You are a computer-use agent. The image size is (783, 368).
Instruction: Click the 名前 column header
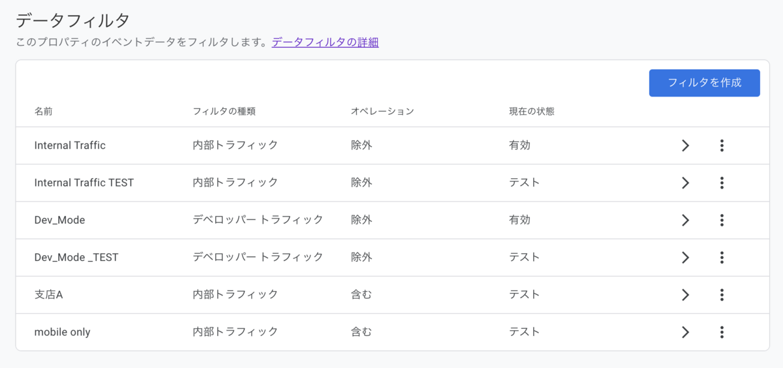click(43, 111)
